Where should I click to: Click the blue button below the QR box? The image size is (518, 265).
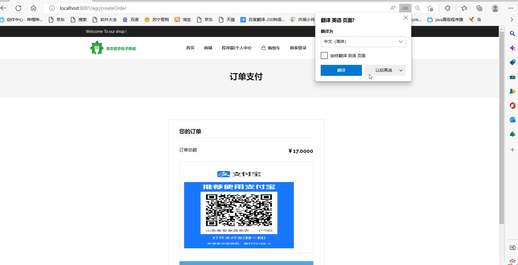coord(246,263)
